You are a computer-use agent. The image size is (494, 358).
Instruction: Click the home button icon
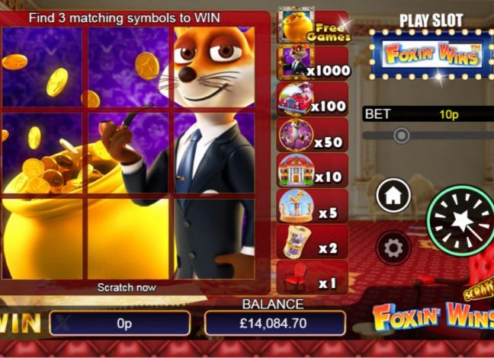coord(393,196)
